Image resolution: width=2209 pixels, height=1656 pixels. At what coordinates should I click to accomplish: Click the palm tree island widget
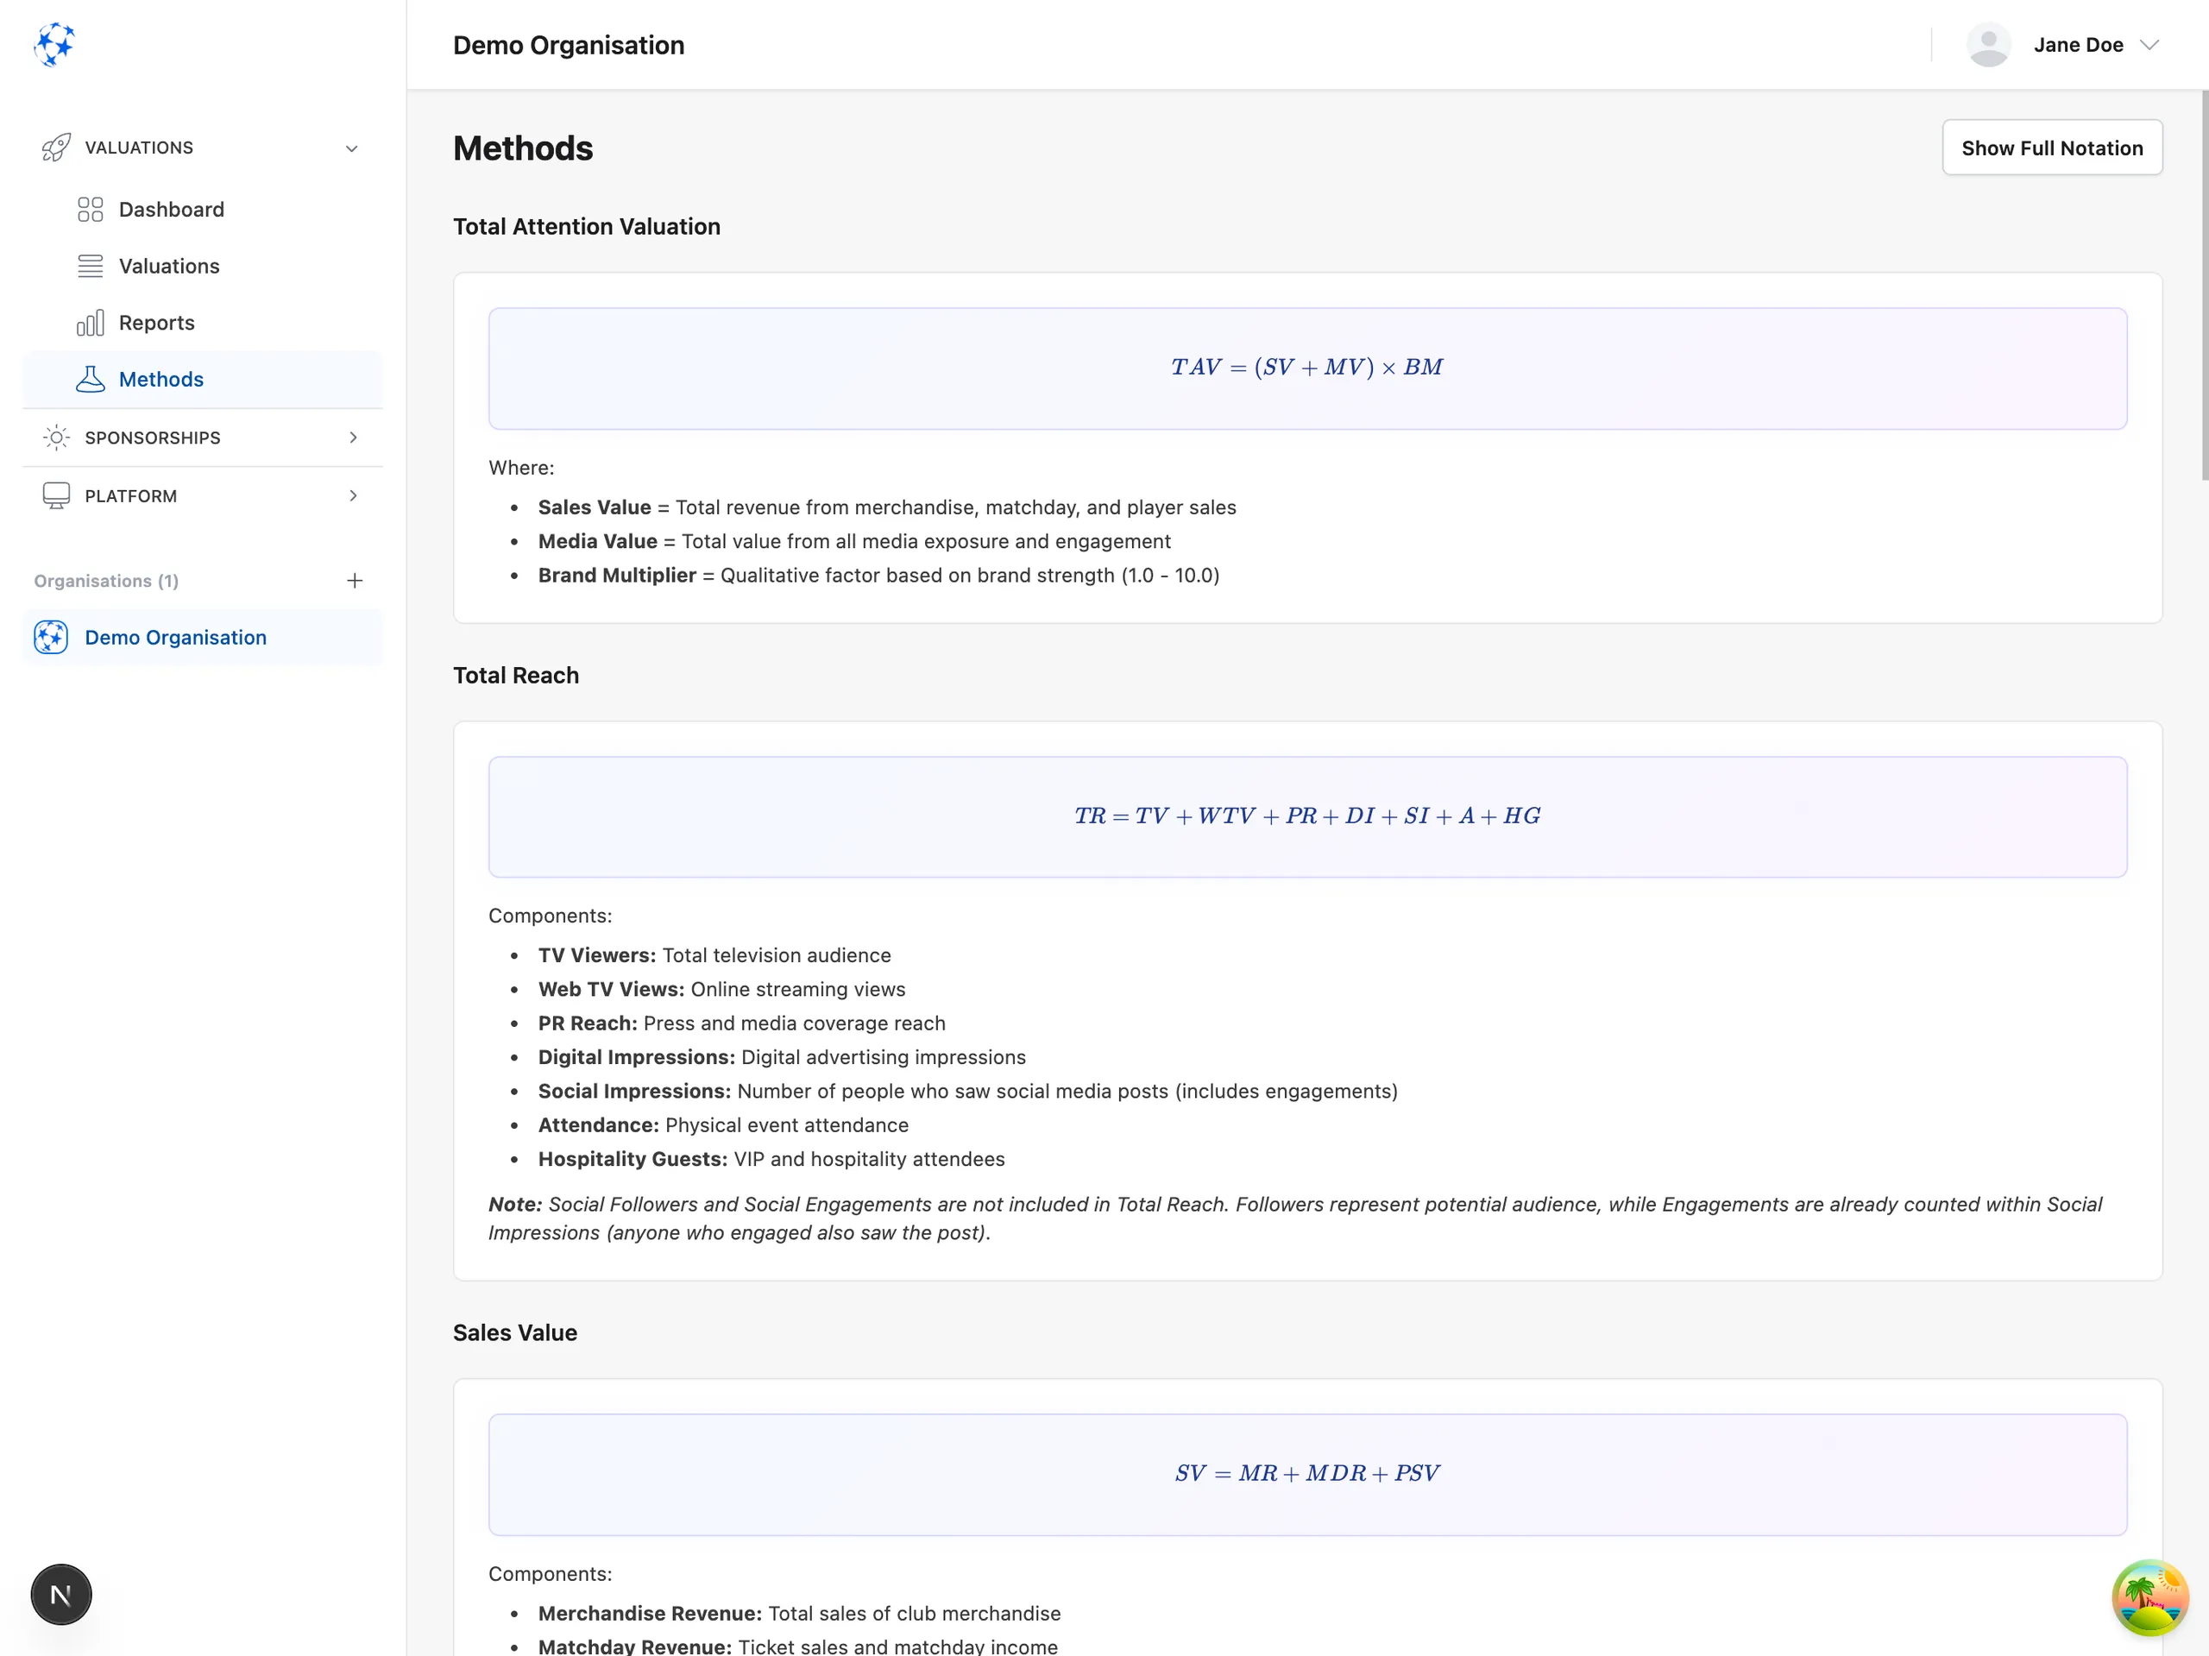[x=2150, y=1598]
